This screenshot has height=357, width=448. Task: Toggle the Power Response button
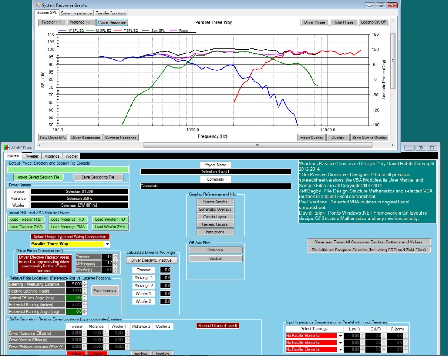point(112,22)
